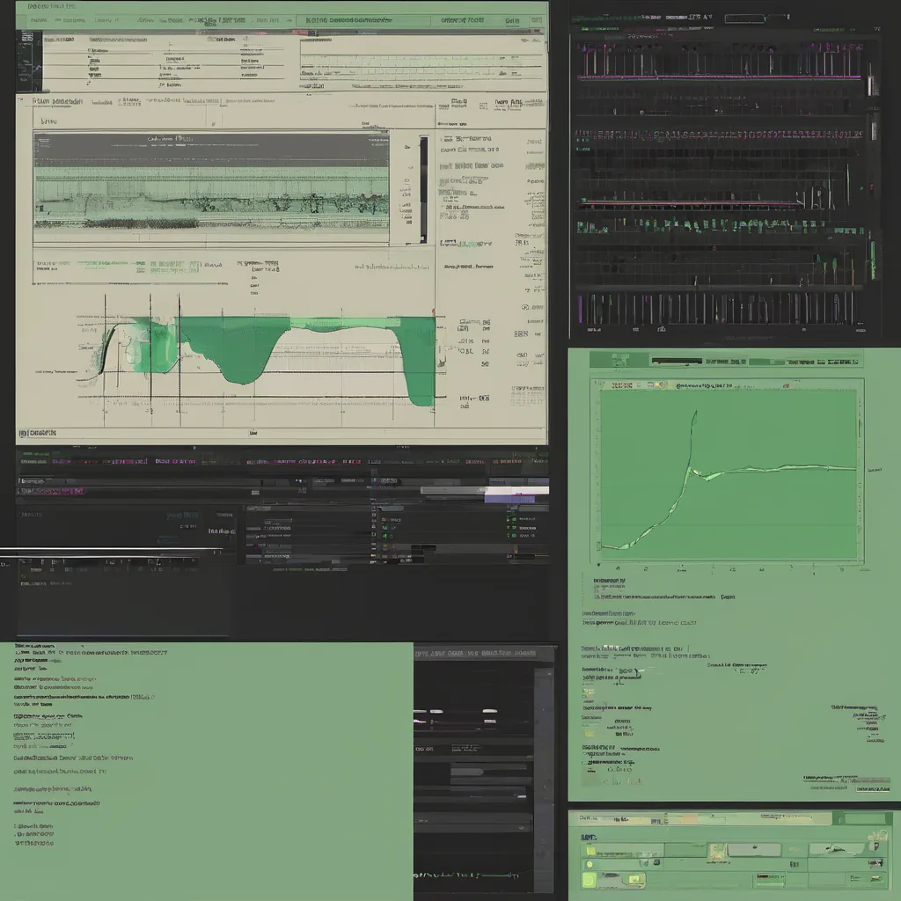The image size is (901, 901).
Task: Toggle the second green checkbox in the dark middle panel's center column
Action: pos(384,533)
